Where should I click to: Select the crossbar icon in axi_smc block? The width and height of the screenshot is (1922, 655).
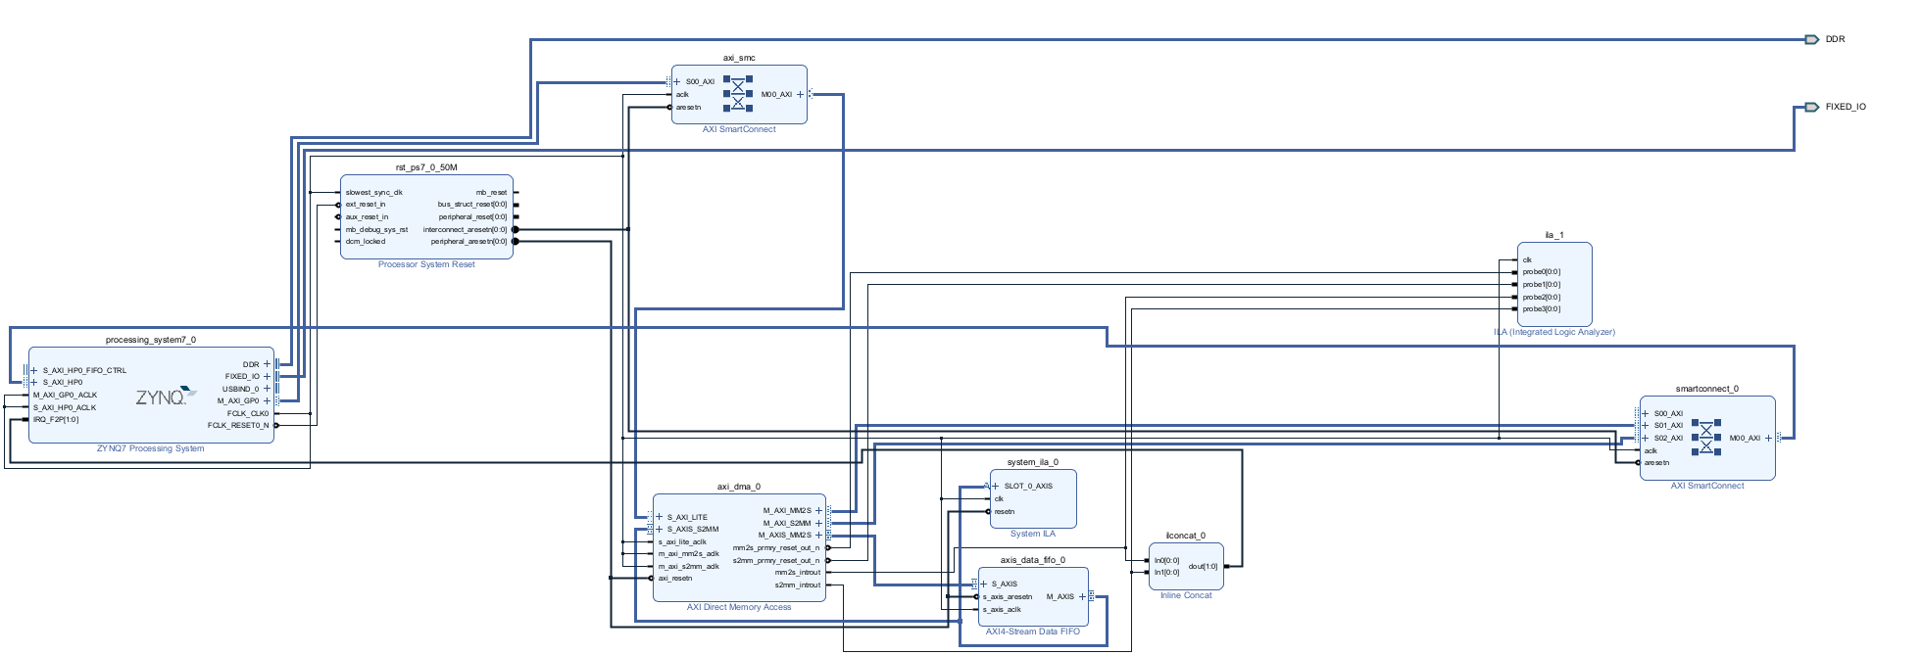(738, 93)
